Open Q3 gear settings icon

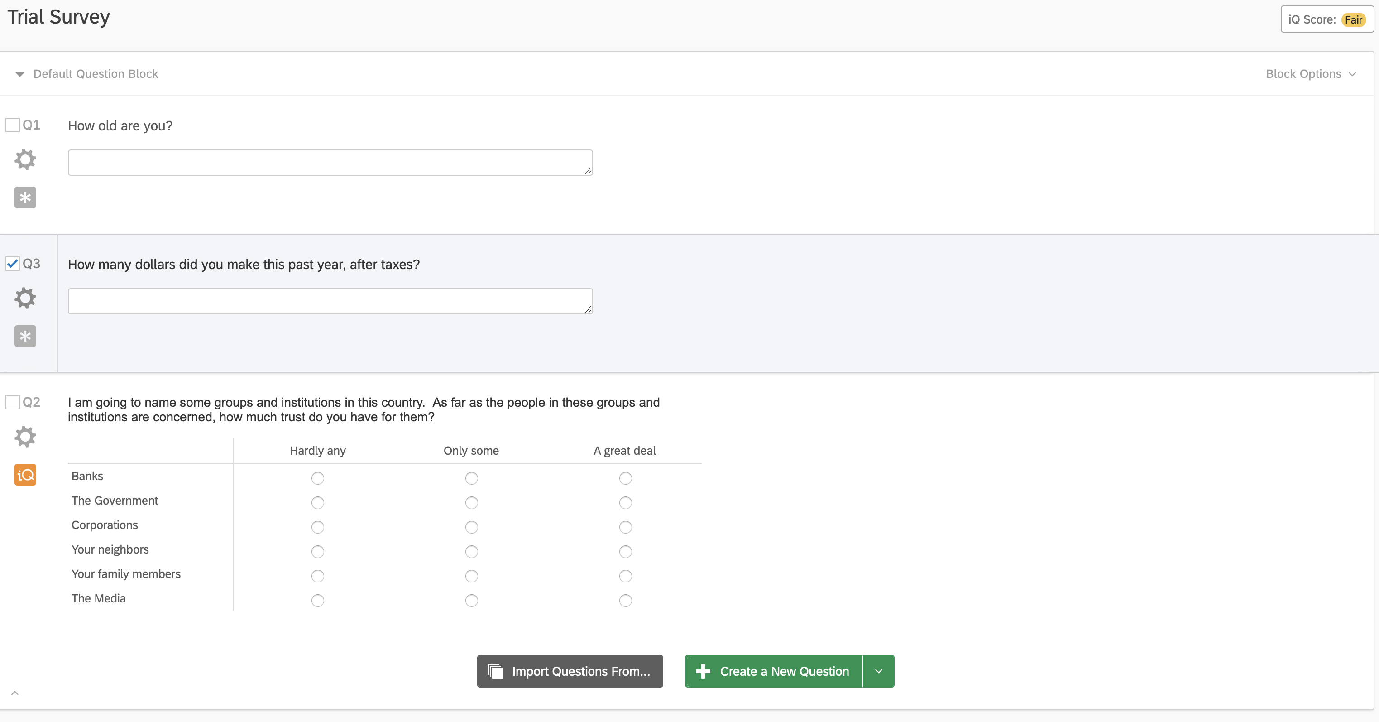[25, 298]
